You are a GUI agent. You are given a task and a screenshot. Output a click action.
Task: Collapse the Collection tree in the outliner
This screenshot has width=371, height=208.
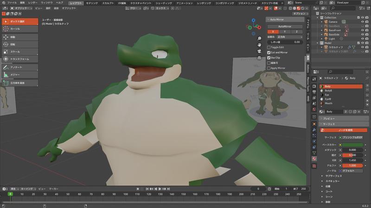317,18
